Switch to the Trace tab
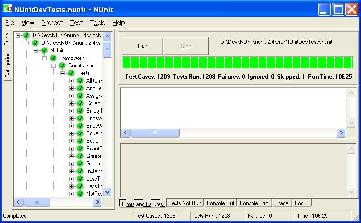This screenshot has height=223, width=361. [282, 203]
